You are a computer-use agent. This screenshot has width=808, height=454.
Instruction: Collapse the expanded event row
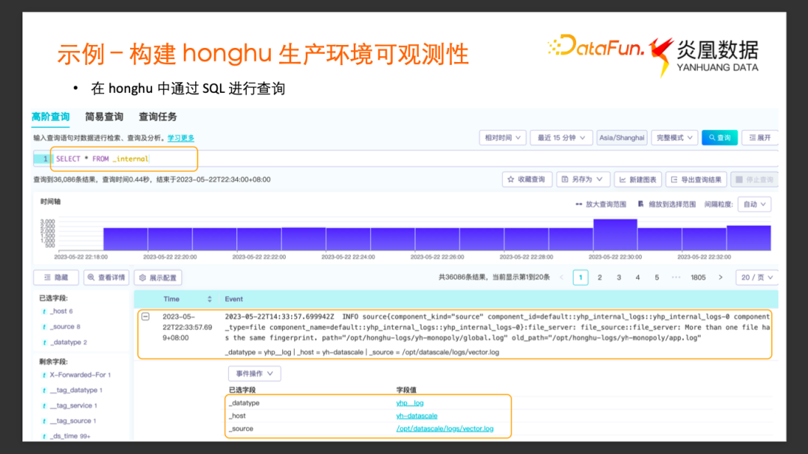point(146,316)
